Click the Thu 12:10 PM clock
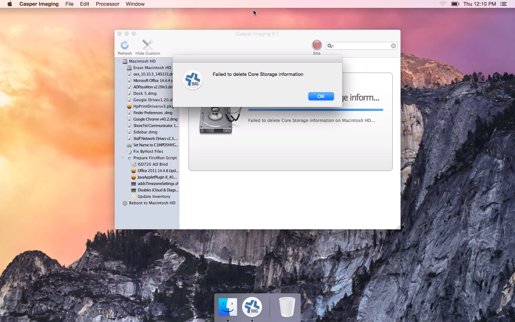515x322 pixels. 480,4
